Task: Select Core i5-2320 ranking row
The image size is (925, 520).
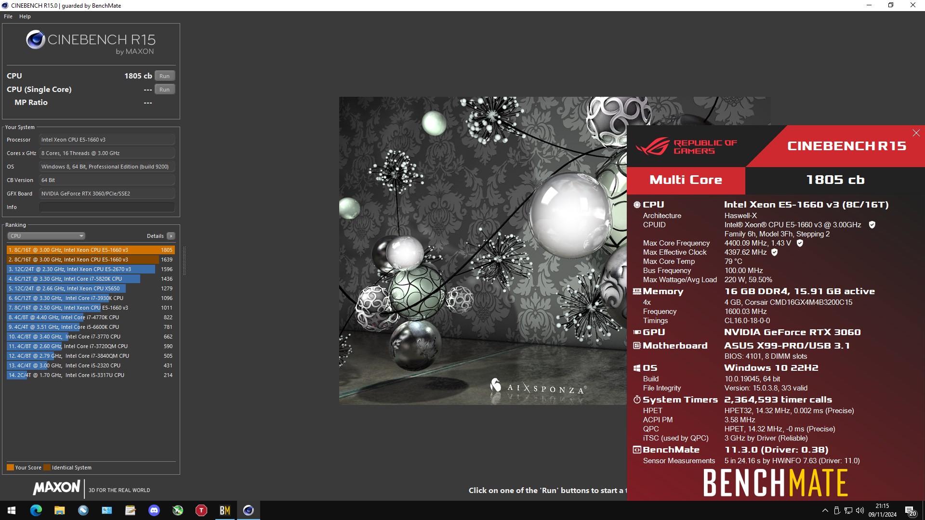Action: point(91,365)
